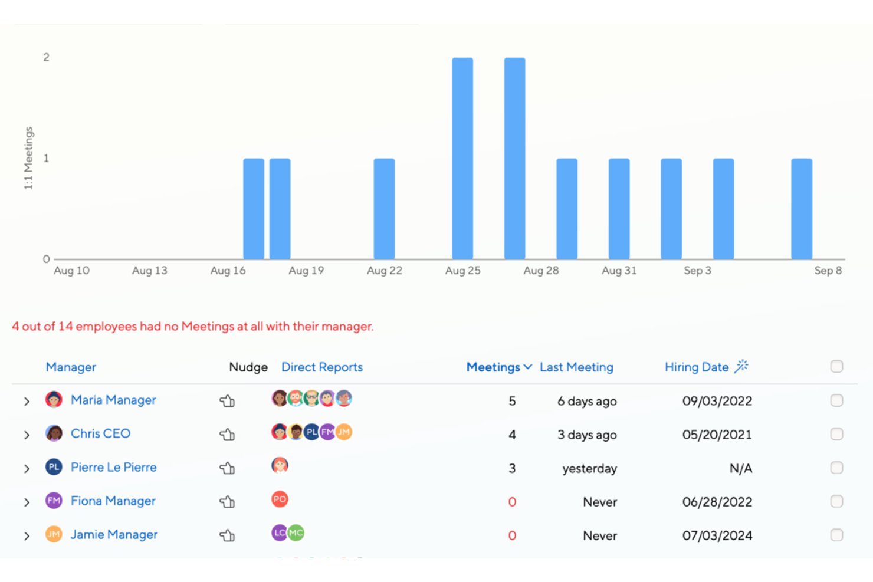Check the box for Maria Manager row
Viewport: 873px width, 582px height.
coord(836,400)
